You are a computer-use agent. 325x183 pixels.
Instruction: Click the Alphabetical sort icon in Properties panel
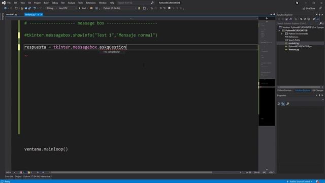283,104
